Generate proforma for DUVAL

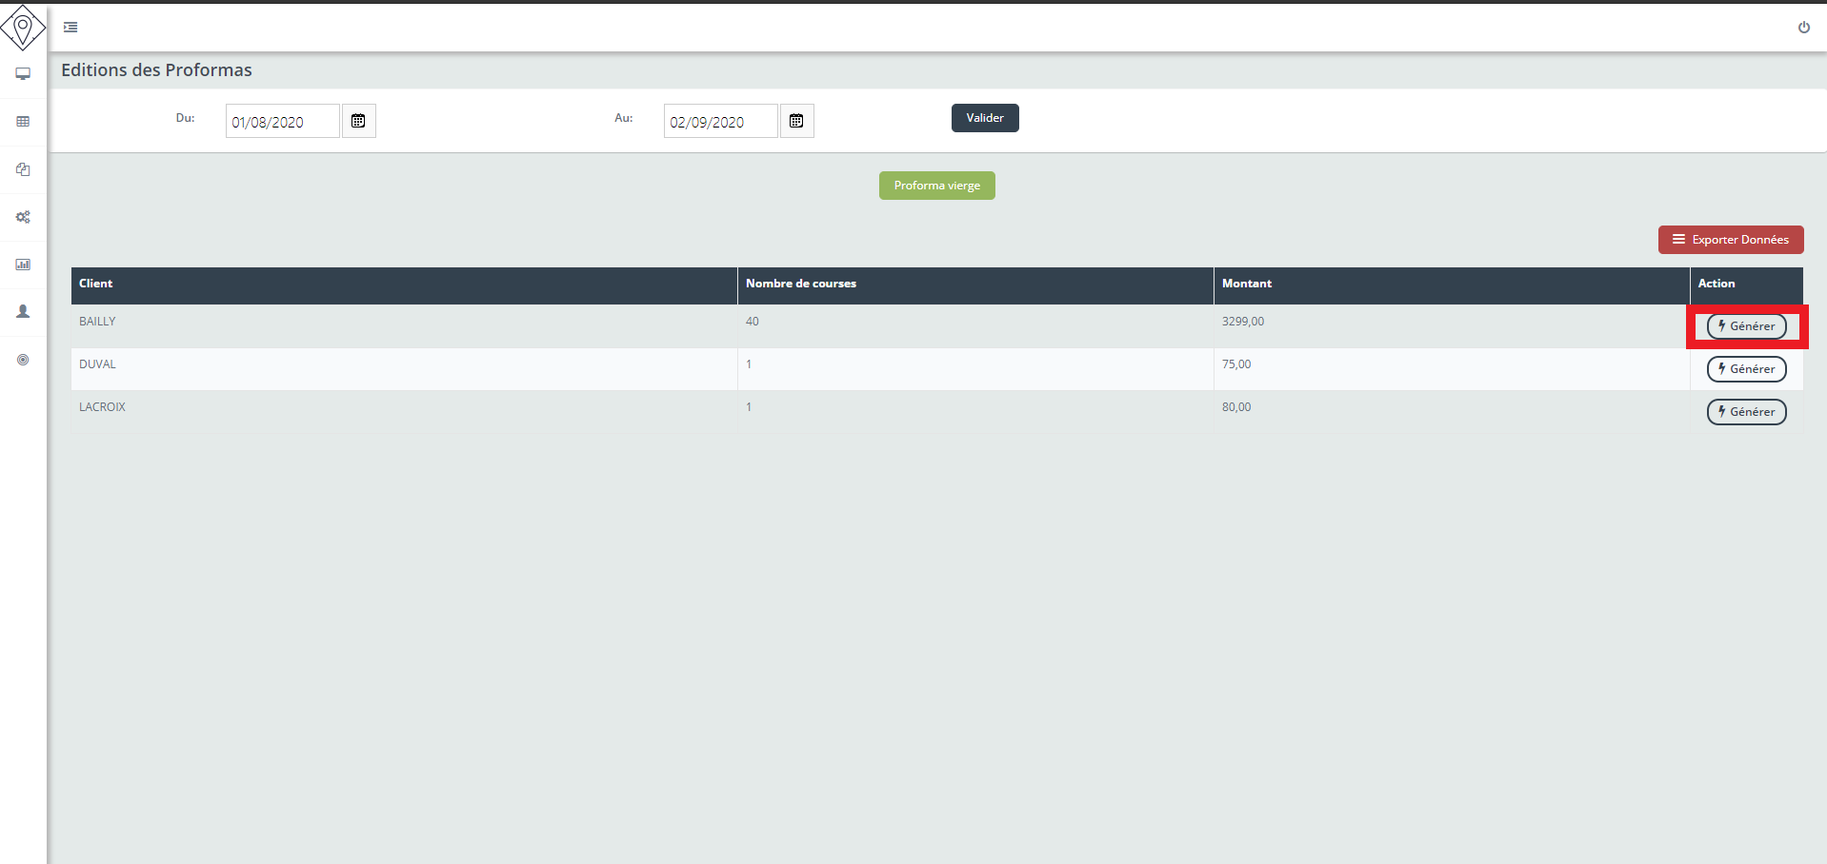[1745, 369]
